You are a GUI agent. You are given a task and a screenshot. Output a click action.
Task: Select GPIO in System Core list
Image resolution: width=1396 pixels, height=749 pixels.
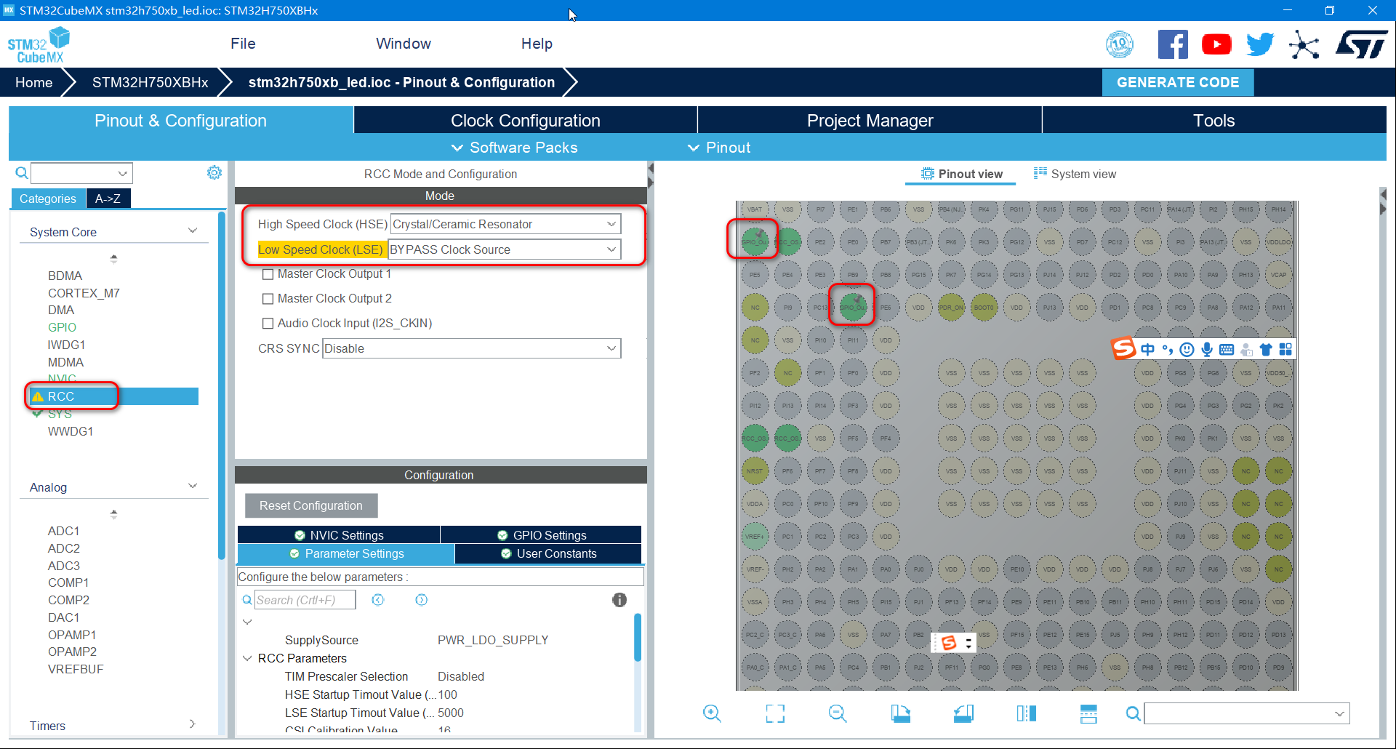(63, 328)
